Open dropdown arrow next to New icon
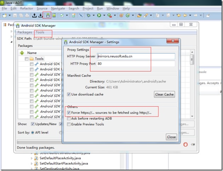 click(10, 15)
